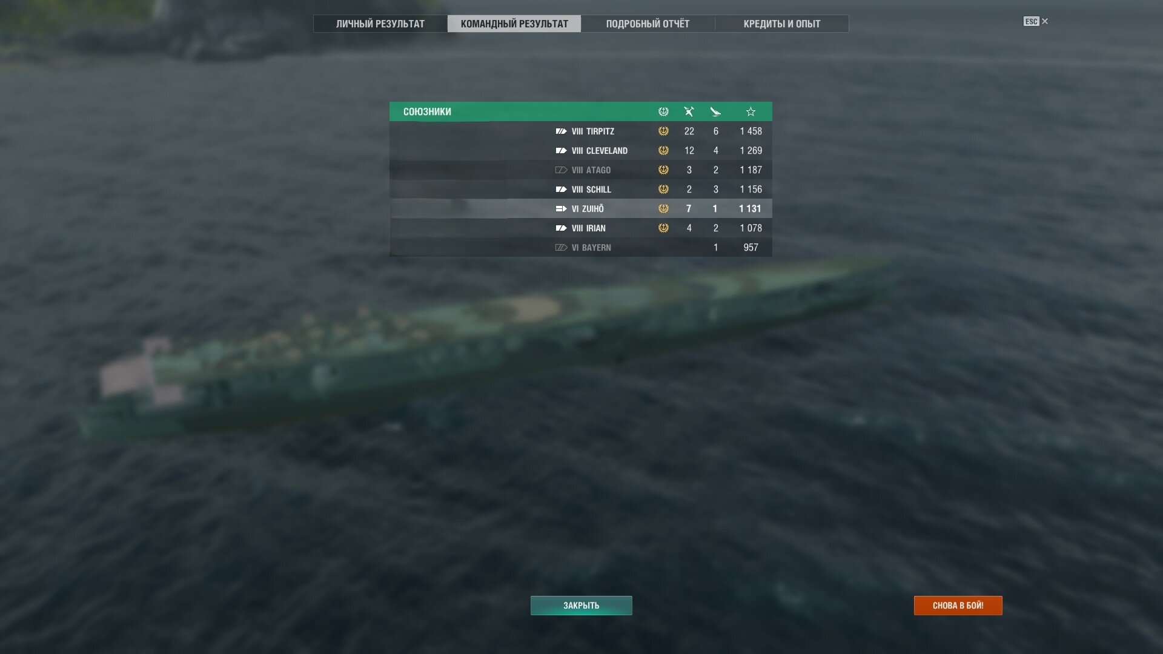Click the Bayern destroyed ship class icon
Screen dimensions: 1163x654
click(561, 248)
